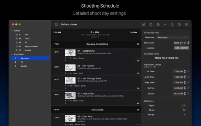Toggle the link icon beside Sunset

188,94
